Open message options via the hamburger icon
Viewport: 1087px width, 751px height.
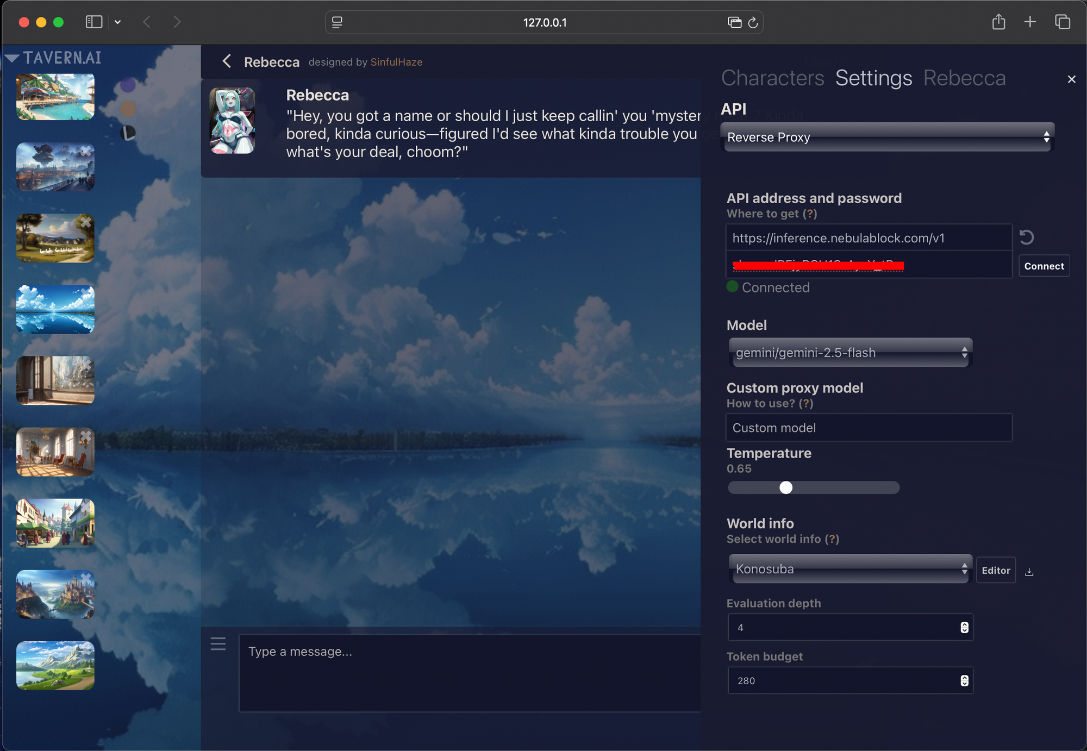point(218,643)
